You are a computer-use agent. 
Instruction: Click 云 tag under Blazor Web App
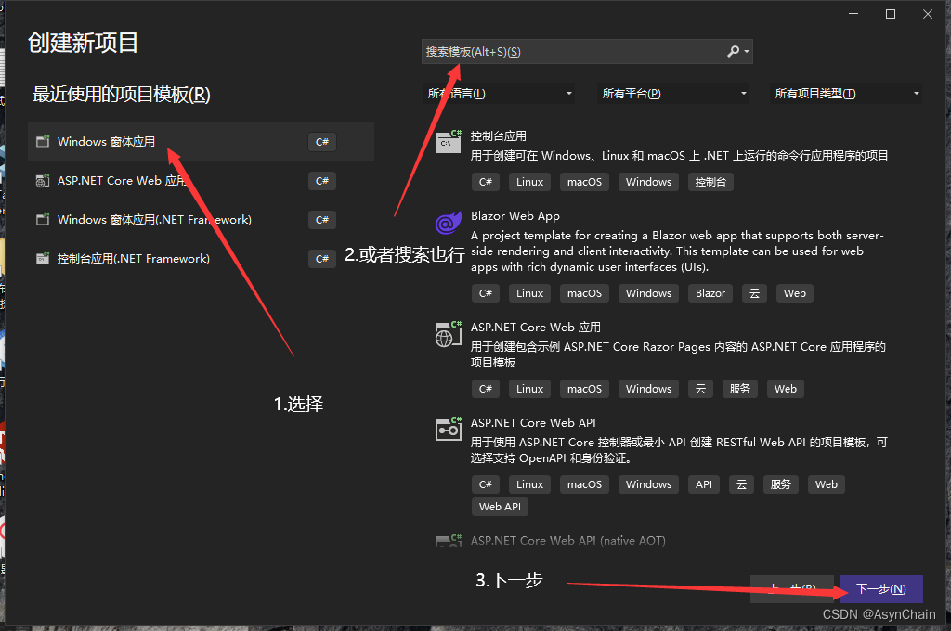[754, 293]
